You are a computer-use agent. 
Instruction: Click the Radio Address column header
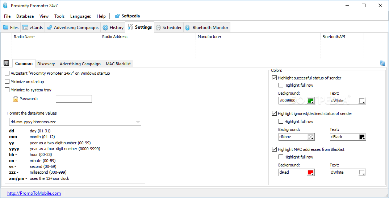coord(148,37)
